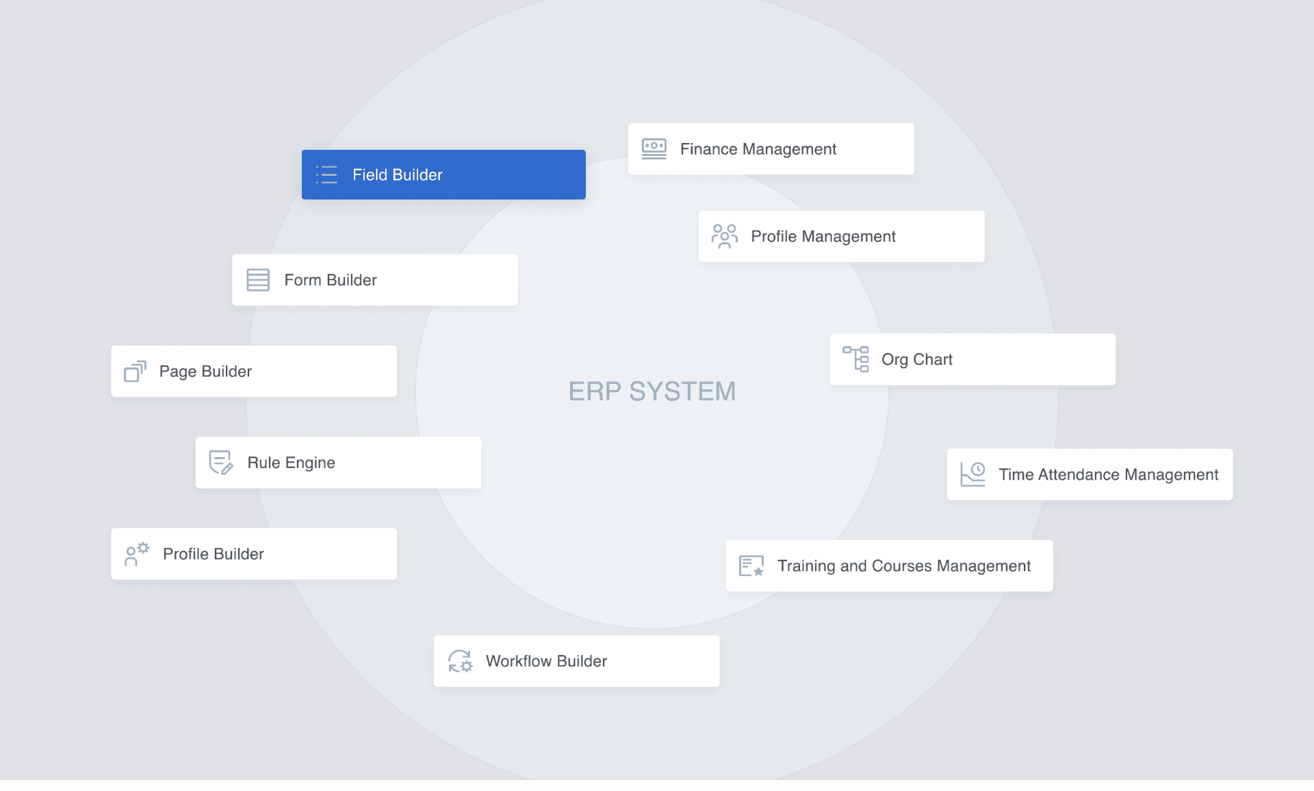
Task: Select the Profile Builder person-gear icon
Action: [x=136, y=554]
